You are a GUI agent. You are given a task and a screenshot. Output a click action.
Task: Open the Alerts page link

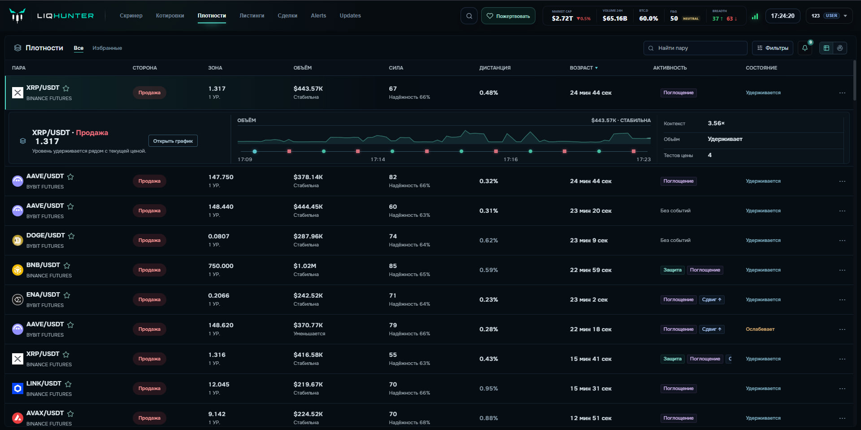(x=318, y=16)
